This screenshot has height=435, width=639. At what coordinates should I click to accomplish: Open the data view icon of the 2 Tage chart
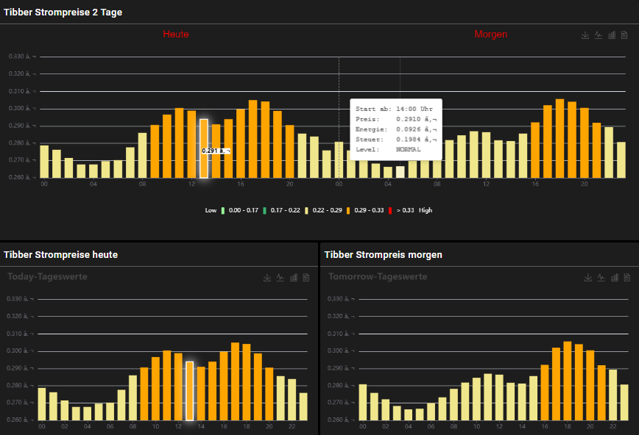pyautogui.click(x=624, y=35)
